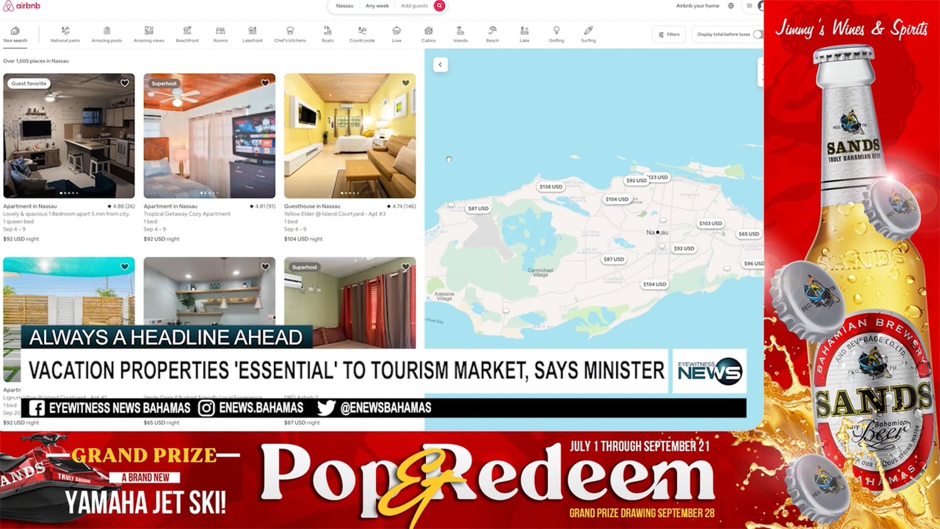Click the Airbnb your home link
Screen dimensions: 940x529
click(697, 6)
